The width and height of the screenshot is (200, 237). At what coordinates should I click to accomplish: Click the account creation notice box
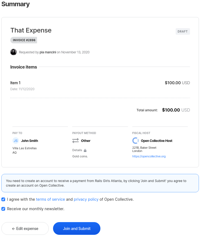(100, 183)
